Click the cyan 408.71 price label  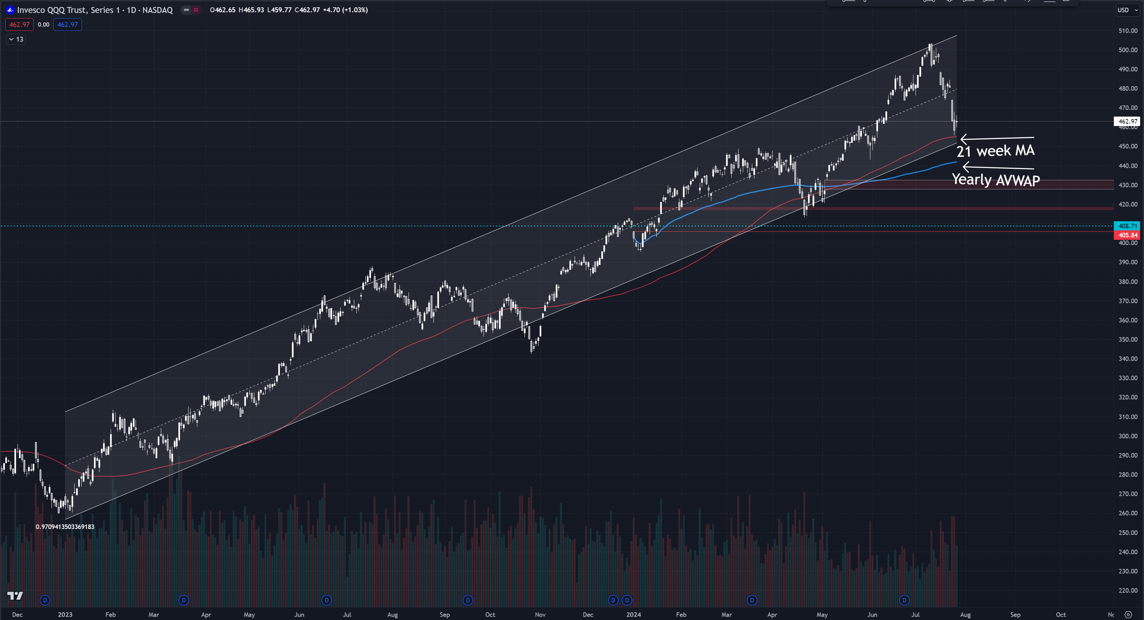(1127, 226)
